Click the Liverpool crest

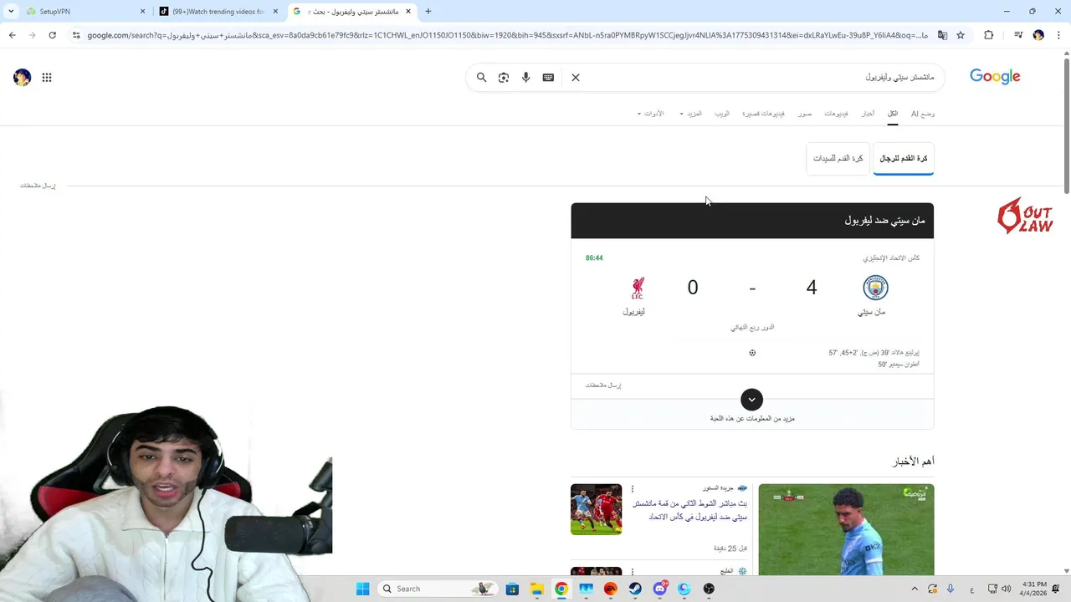pos(638,288)
